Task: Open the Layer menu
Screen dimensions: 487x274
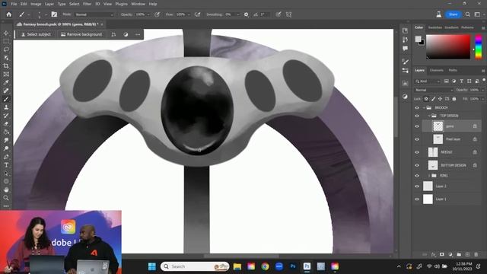Action: (49, 4)
